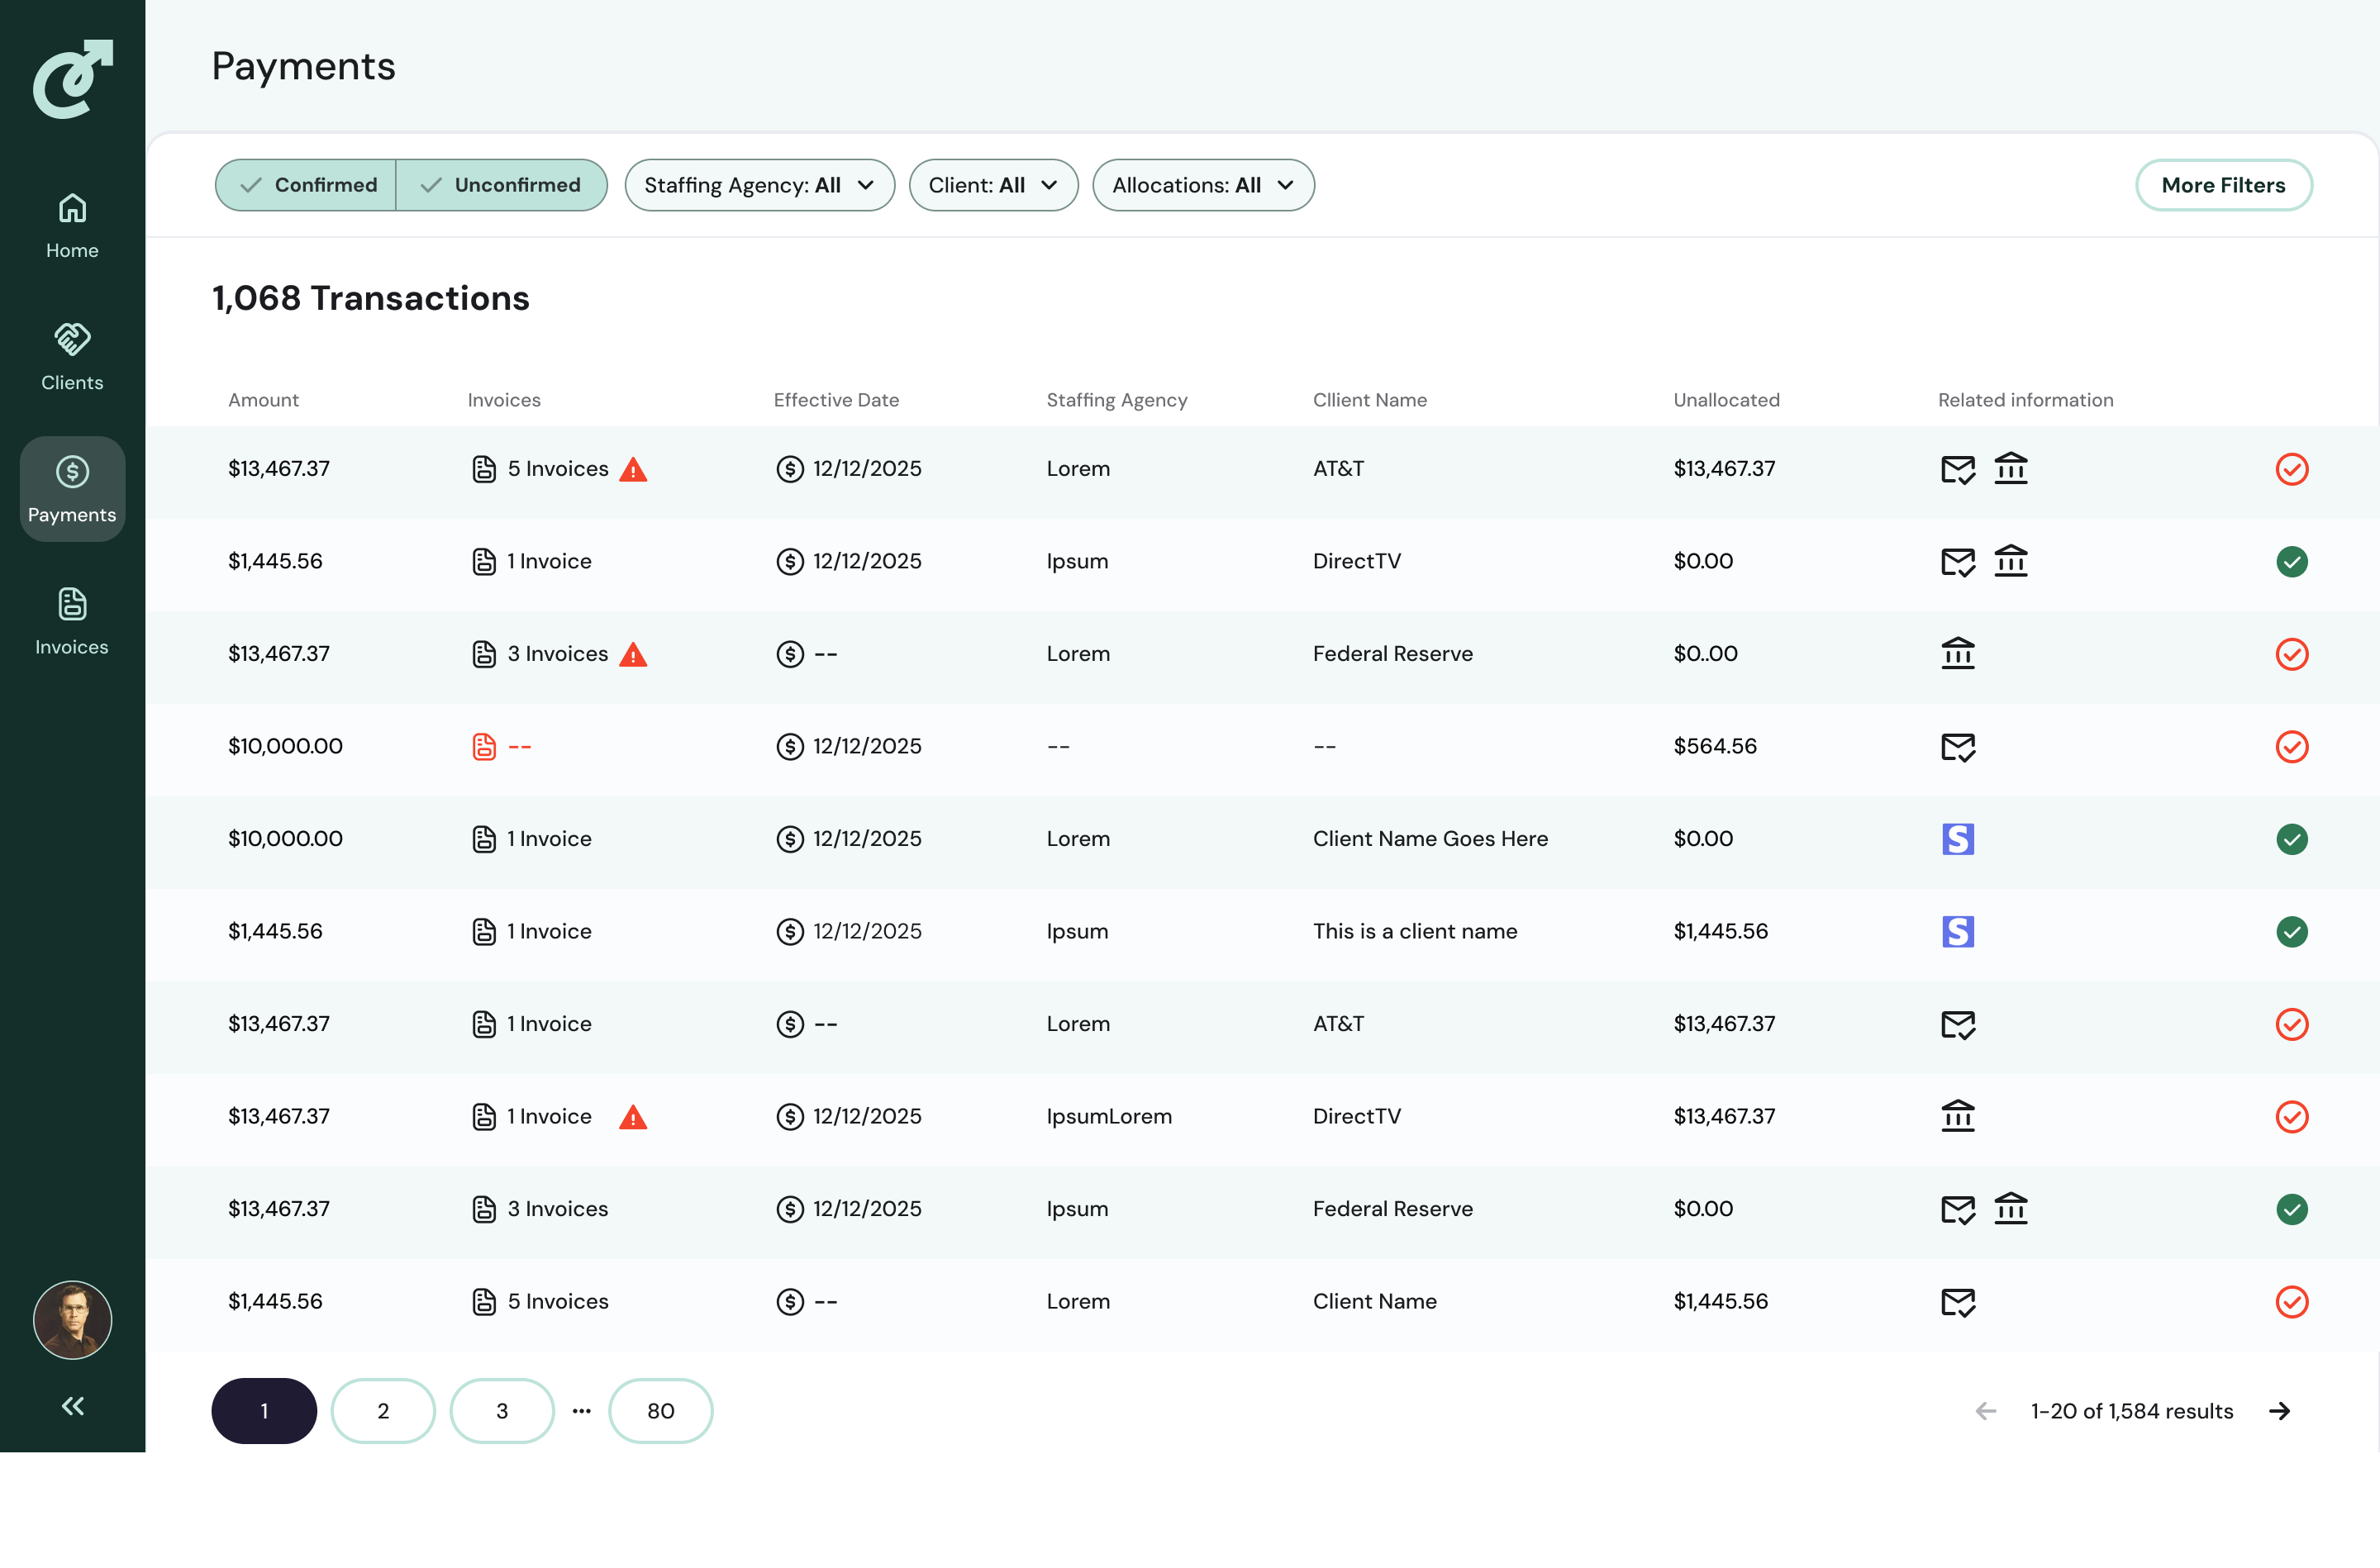Open More Filters
The height and width of the screenshot is (1568, 2380).
pos(2223,185)
